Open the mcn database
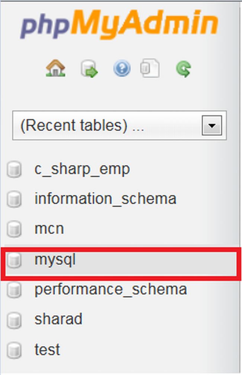The height and width of the screenshot is (375, 242). (50, 229)
